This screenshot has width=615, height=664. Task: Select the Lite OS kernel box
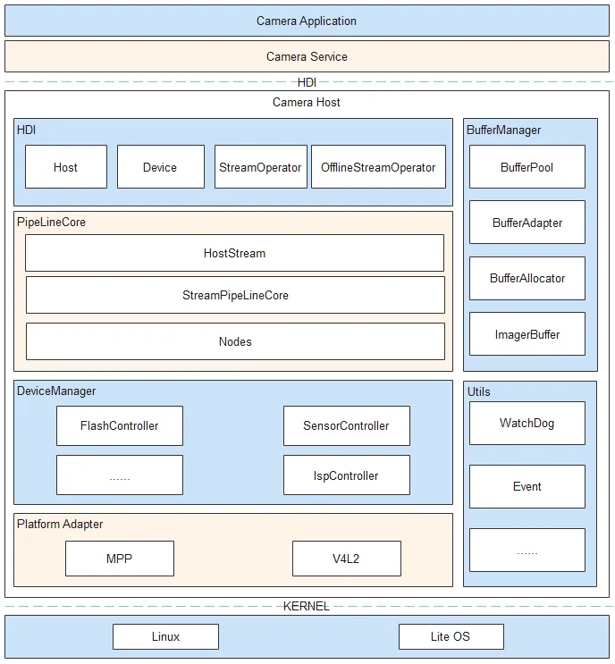click(x=451, y=636)
